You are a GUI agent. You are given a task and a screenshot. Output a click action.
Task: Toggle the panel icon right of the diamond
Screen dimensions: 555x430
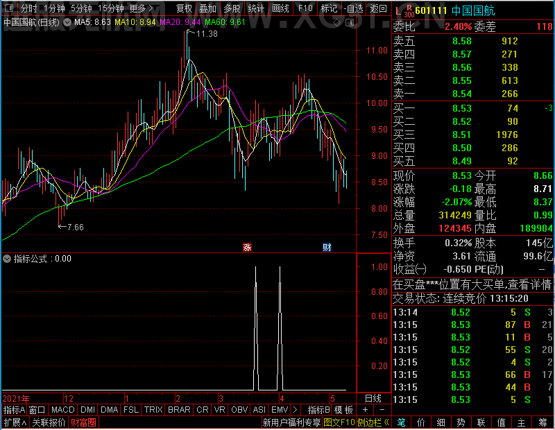350,23
